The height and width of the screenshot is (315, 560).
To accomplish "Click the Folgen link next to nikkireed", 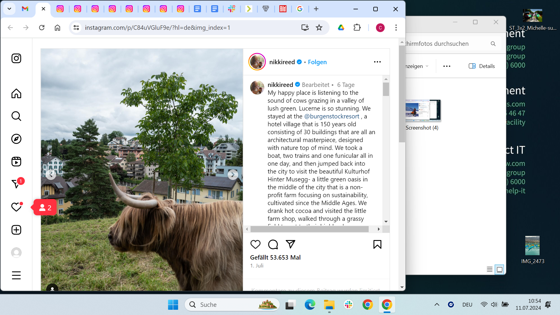I will point(317,62).
